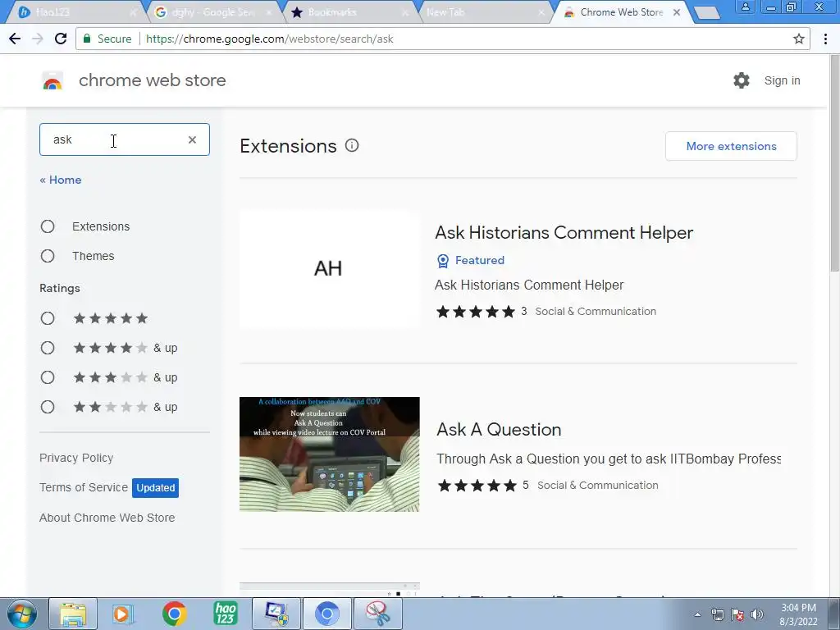This screenshot has height=630, width=840.
Task: Click Social & Communication under Ask A Question
Action: [598, 486]
